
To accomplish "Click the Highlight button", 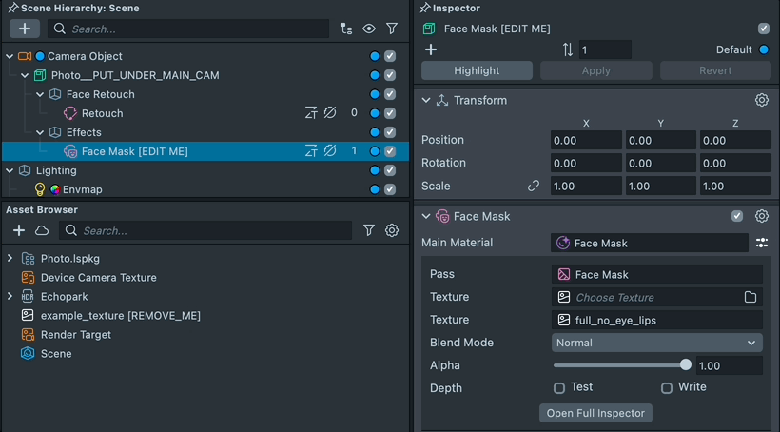I will pos(477,70).
